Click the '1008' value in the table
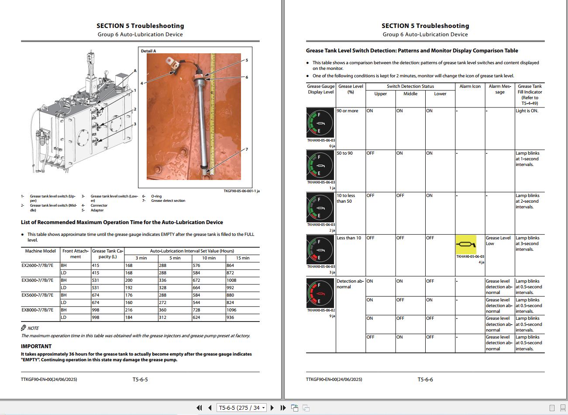This screenshot has width=568, height=415. (x=231, y=280)
